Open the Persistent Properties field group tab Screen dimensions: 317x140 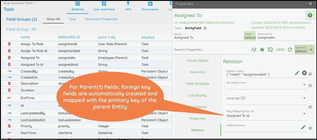pos(101,19)
